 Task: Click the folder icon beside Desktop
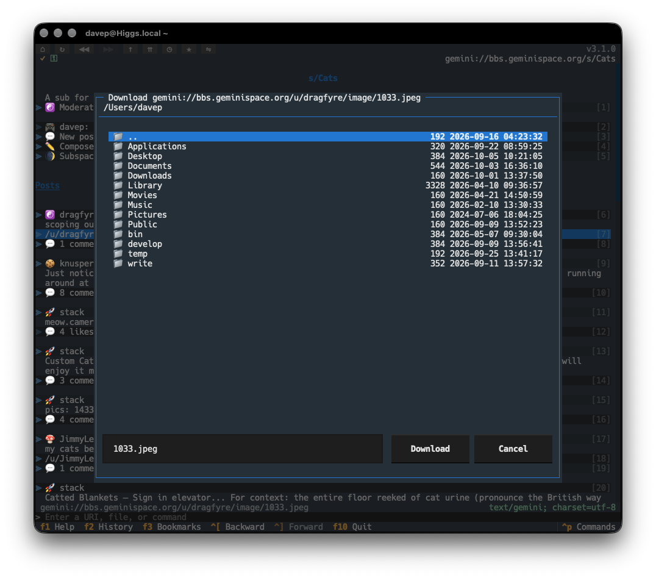[118, 156]
